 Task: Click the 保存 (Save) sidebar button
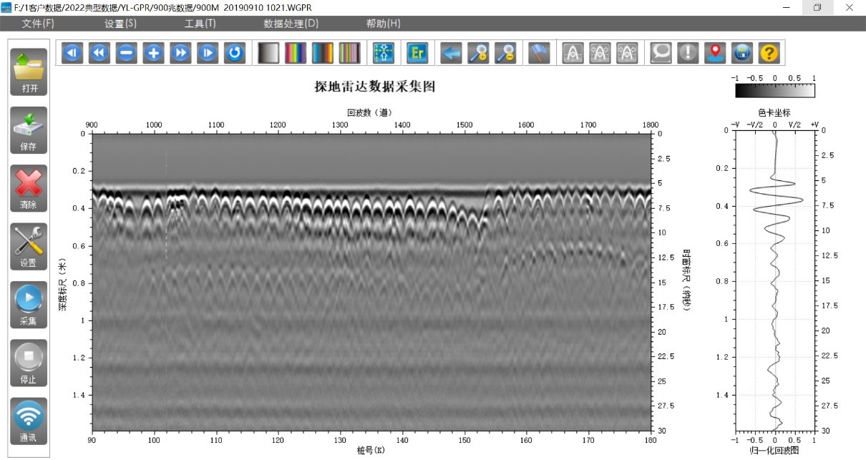[x=29, y=129]
